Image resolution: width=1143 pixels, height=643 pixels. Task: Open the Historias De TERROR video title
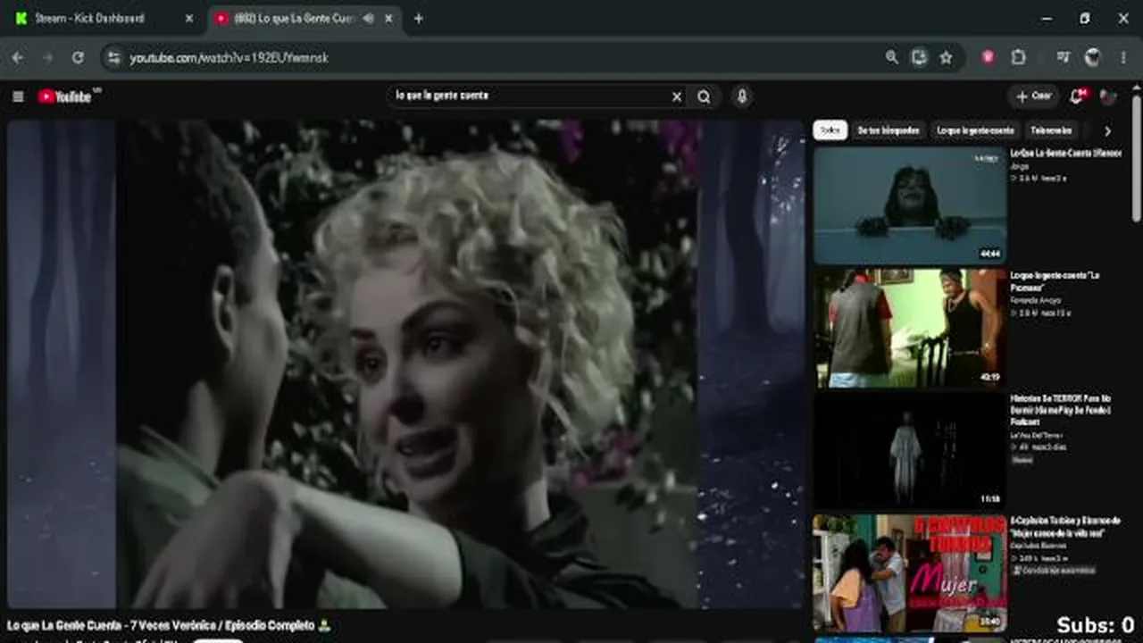coord(1061,410)
